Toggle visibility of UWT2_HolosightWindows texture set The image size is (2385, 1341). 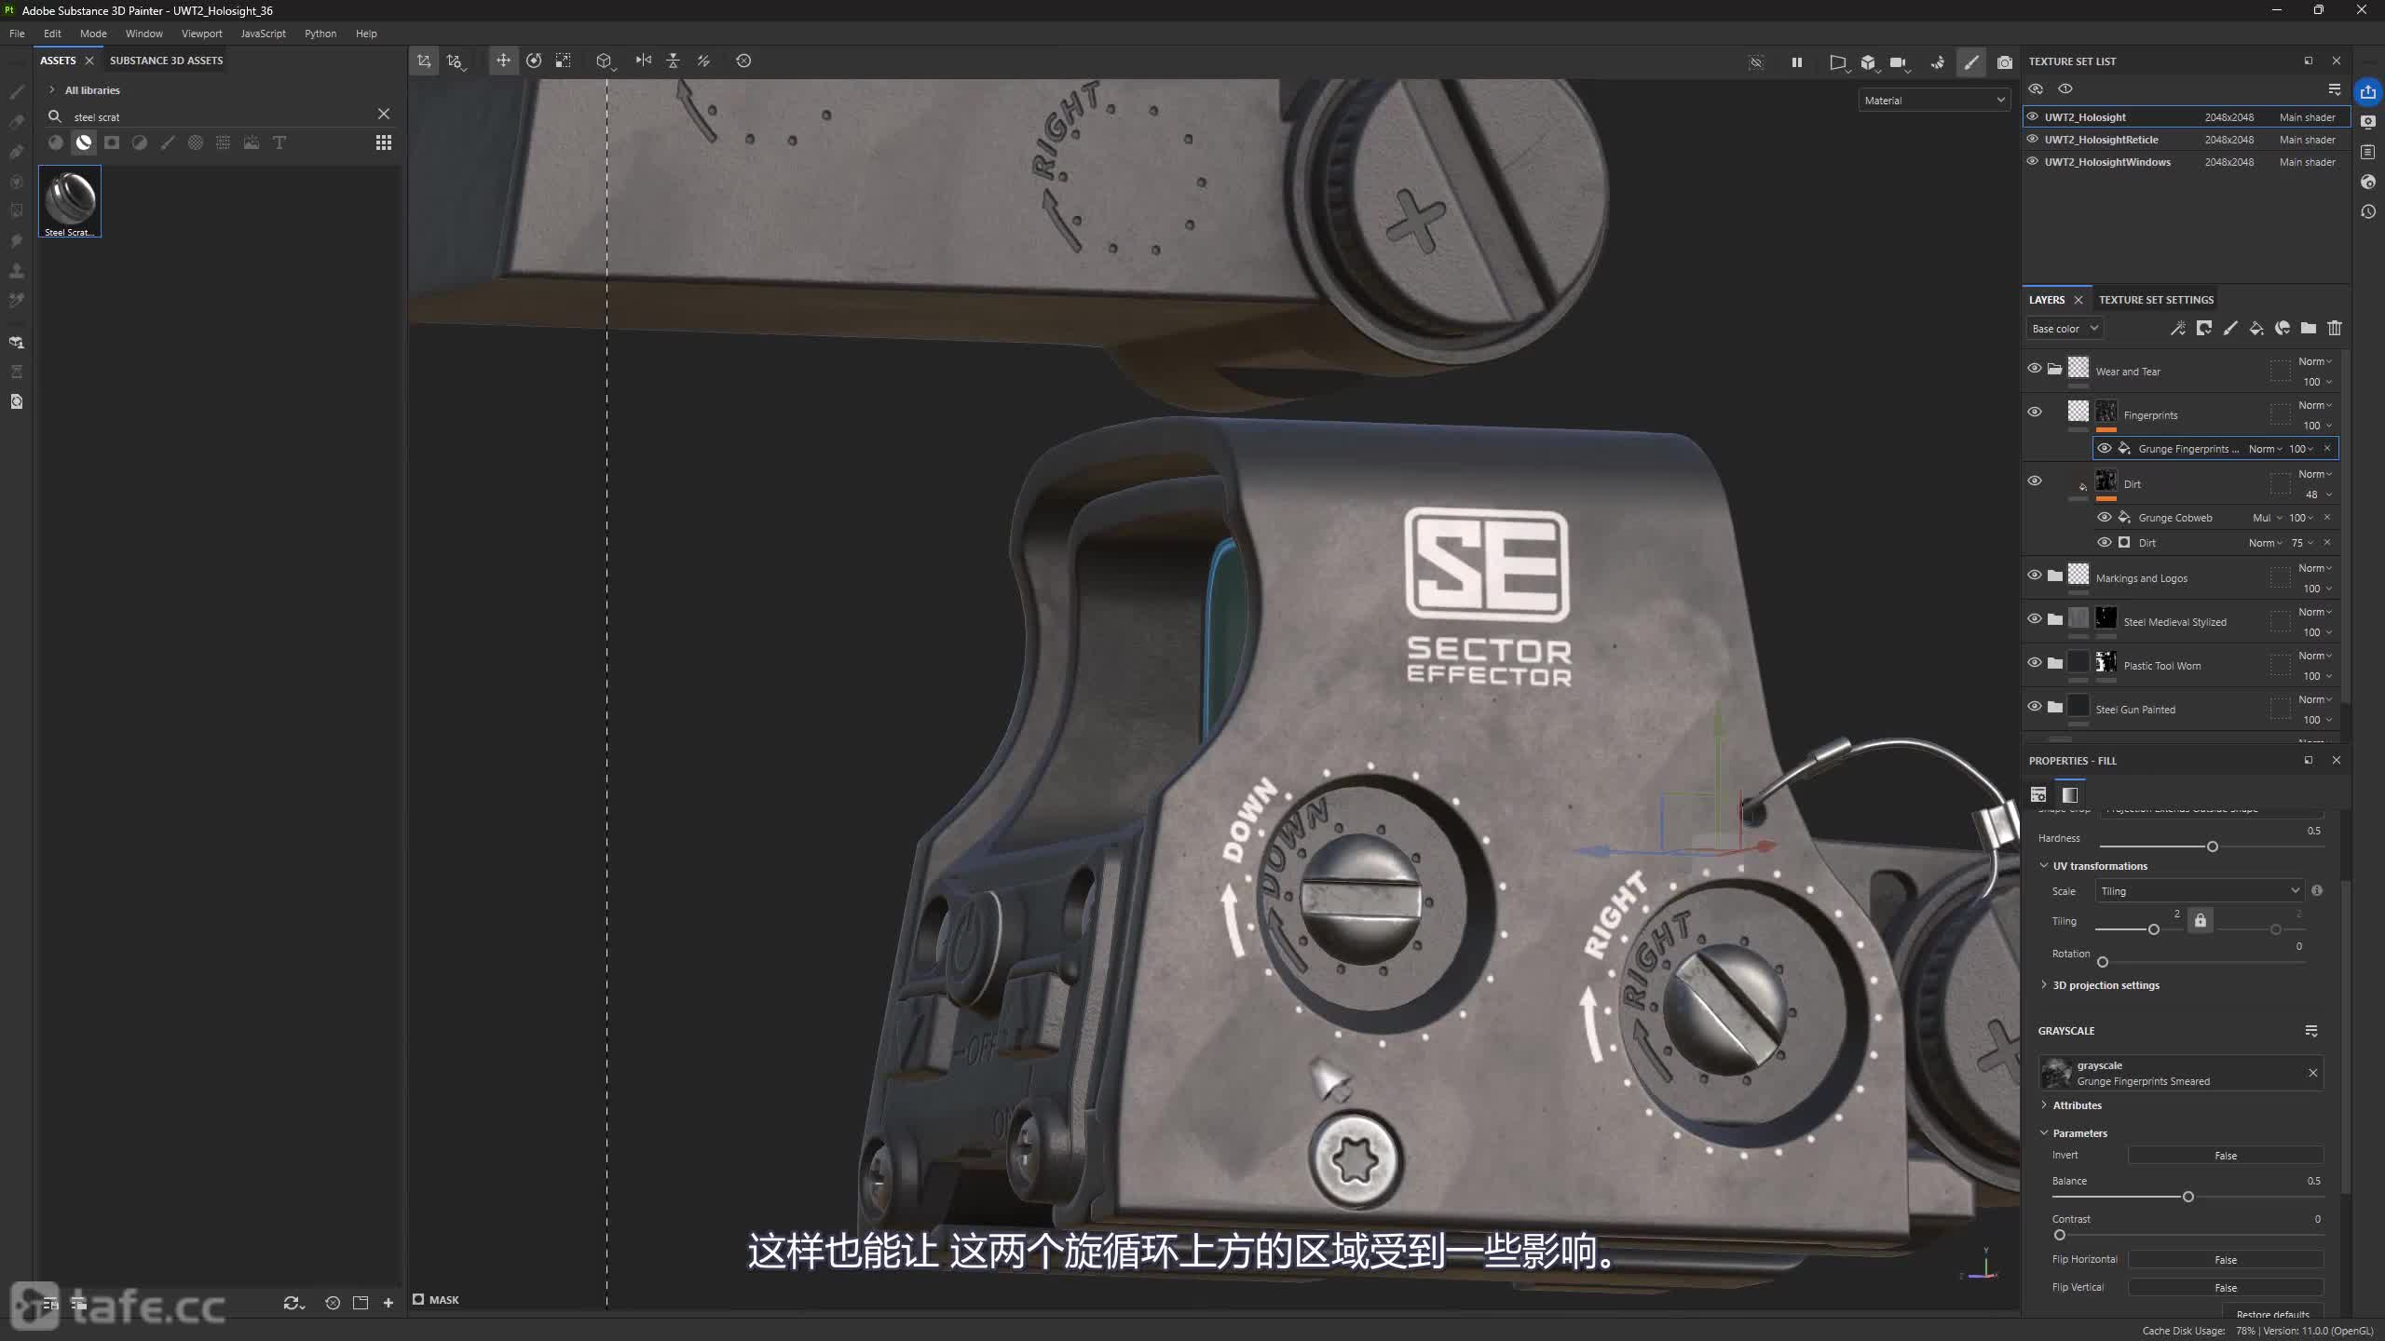click(x=2033, y=161)
